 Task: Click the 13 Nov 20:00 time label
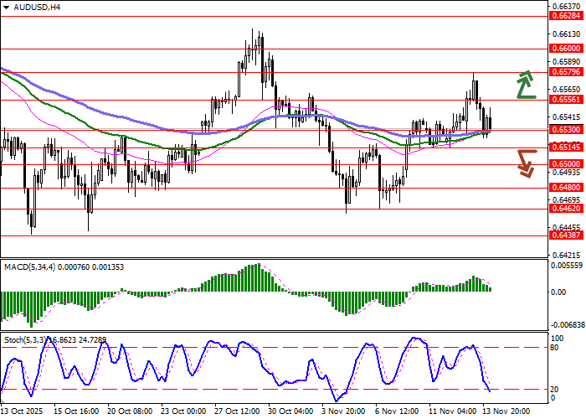pyautogui.click(x=506, y=411)
